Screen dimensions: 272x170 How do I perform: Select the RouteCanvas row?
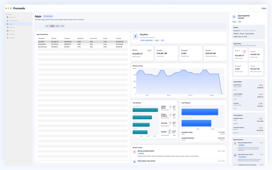[x=82, y=47]
